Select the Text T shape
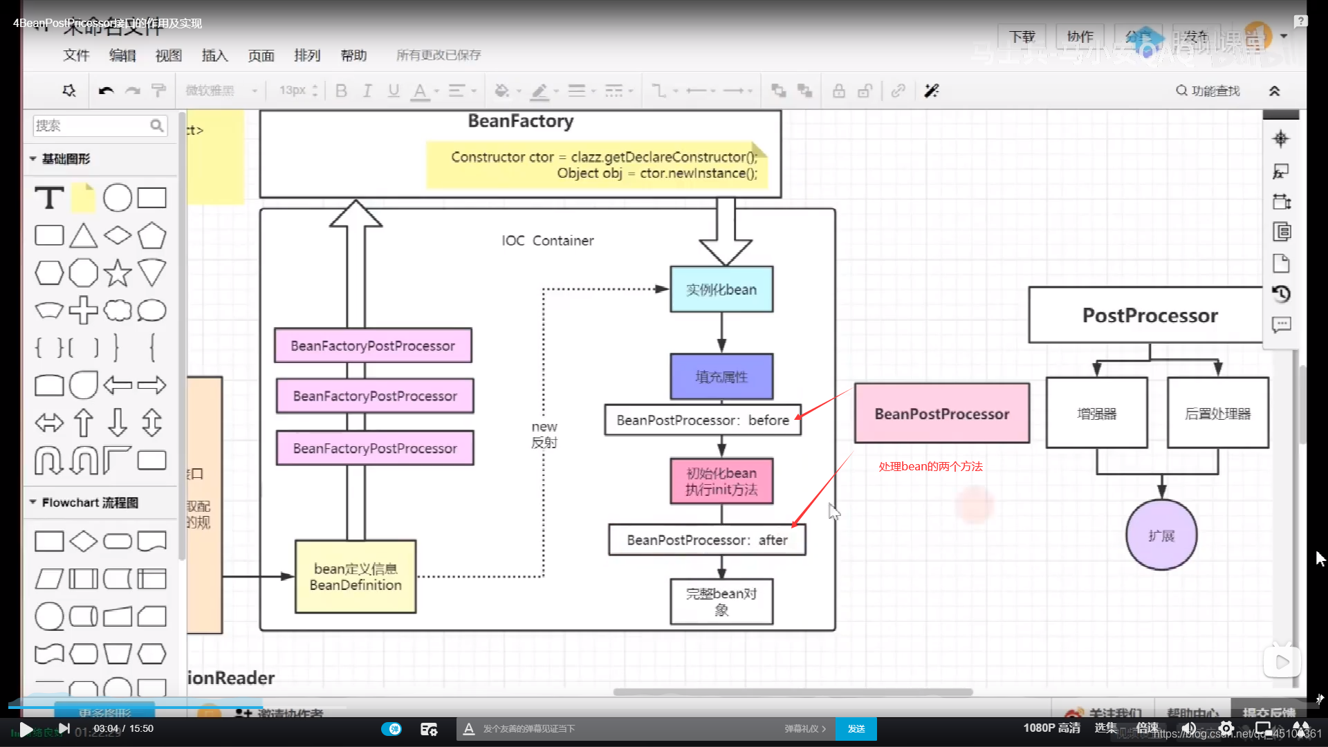This screenshot has height=747, width=1328. point(49,198)
